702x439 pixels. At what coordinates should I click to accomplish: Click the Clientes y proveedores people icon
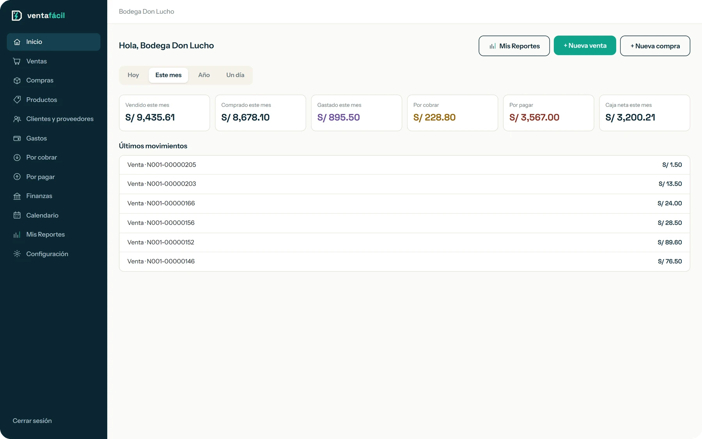[x=17, y=119]
